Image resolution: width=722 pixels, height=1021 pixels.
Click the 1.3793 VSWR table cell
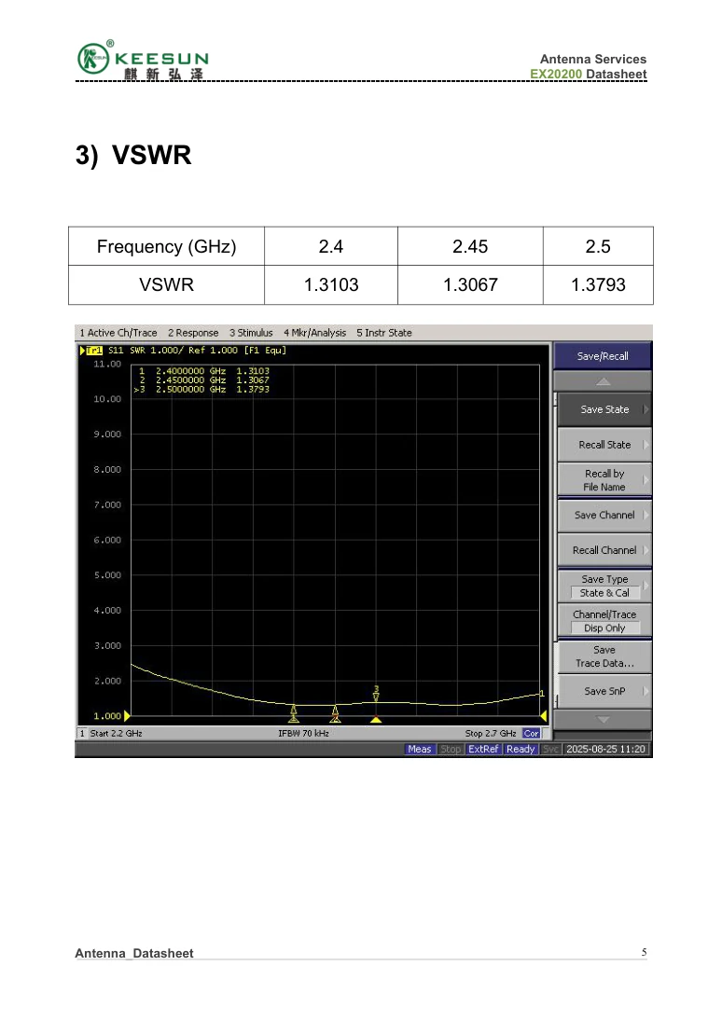pyautogui.click(x=598, y=284)
